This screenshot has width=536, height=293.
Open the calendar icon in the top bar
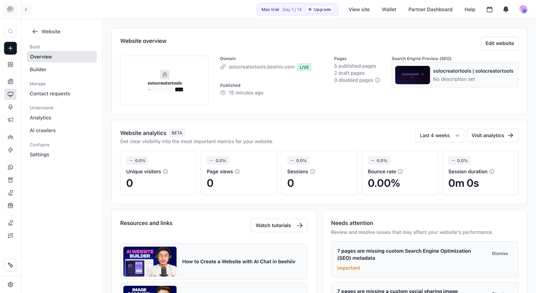[x=489, y=9]
